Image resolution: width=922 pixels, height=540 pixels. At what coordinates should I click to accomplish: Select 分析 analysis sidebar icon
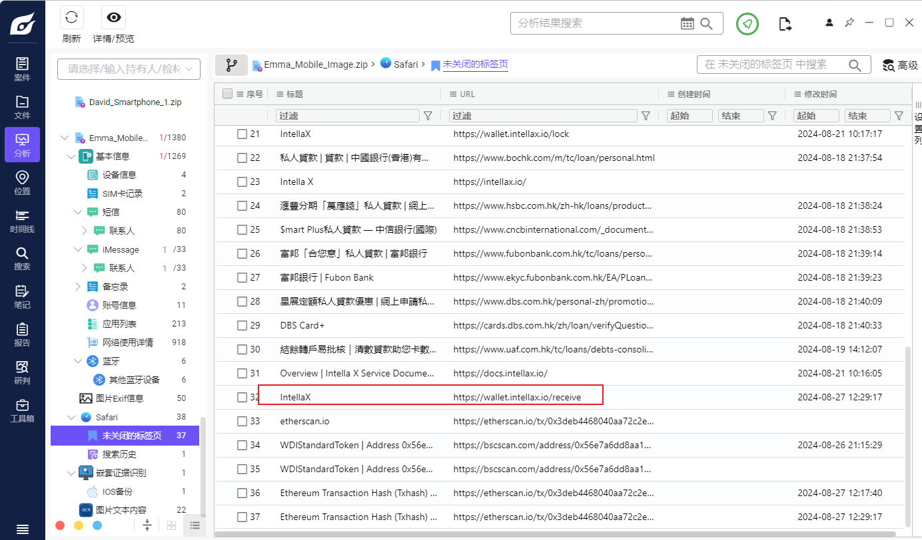22,145
